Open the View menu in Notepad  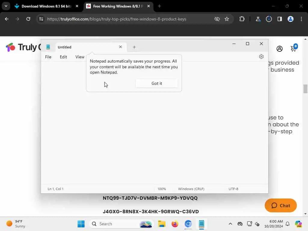tap(80, 57)
